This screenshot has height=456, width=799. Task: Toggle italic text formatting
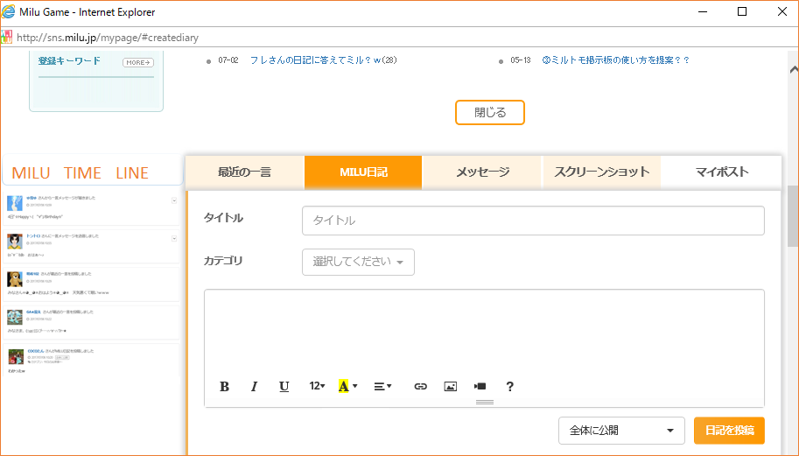tap(254, 386)
